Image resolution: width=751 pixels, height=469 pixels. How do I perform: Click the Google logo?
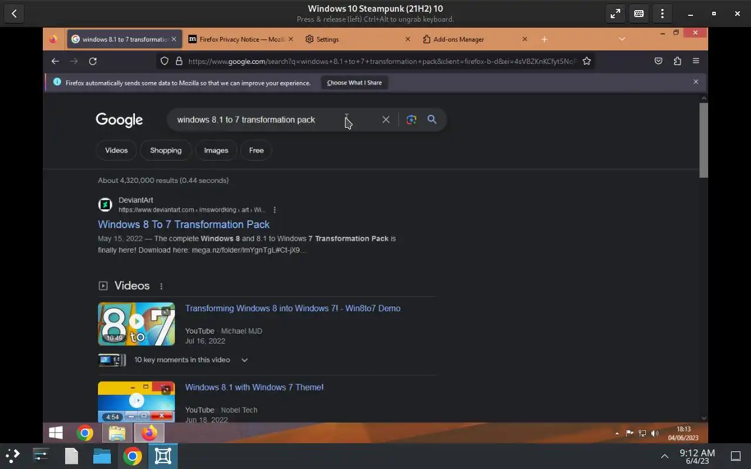[x=119, y=120]
